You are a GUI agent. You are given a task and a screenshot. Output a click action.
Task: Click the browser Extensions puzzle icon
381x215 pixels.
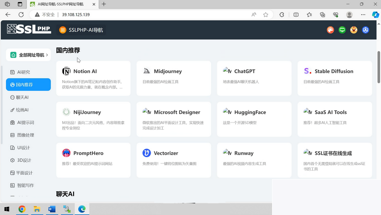281,14
